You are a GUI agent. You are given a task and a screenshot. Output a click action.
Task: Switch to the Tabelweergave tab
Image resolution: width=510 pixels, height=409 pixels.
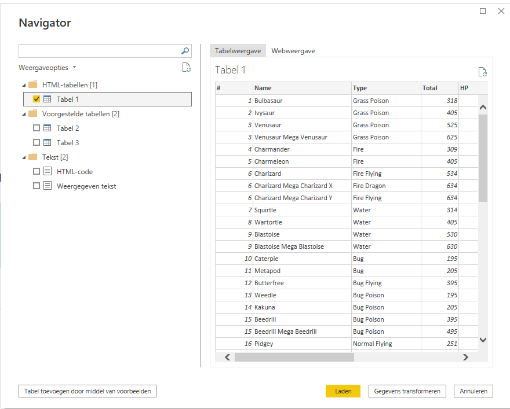point(238,51)
